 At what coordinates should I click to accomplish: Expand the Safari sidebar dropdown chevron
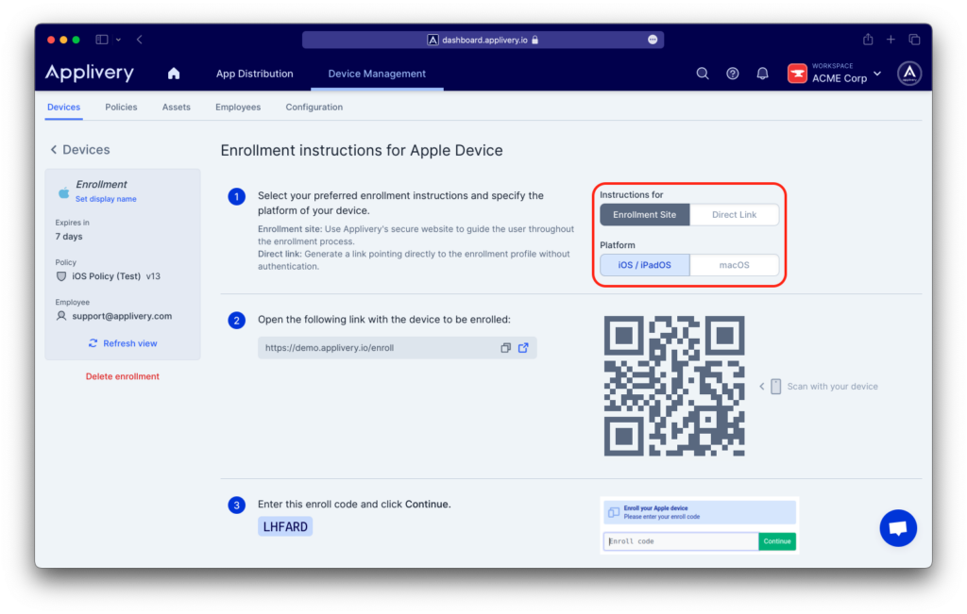(118, 40)
